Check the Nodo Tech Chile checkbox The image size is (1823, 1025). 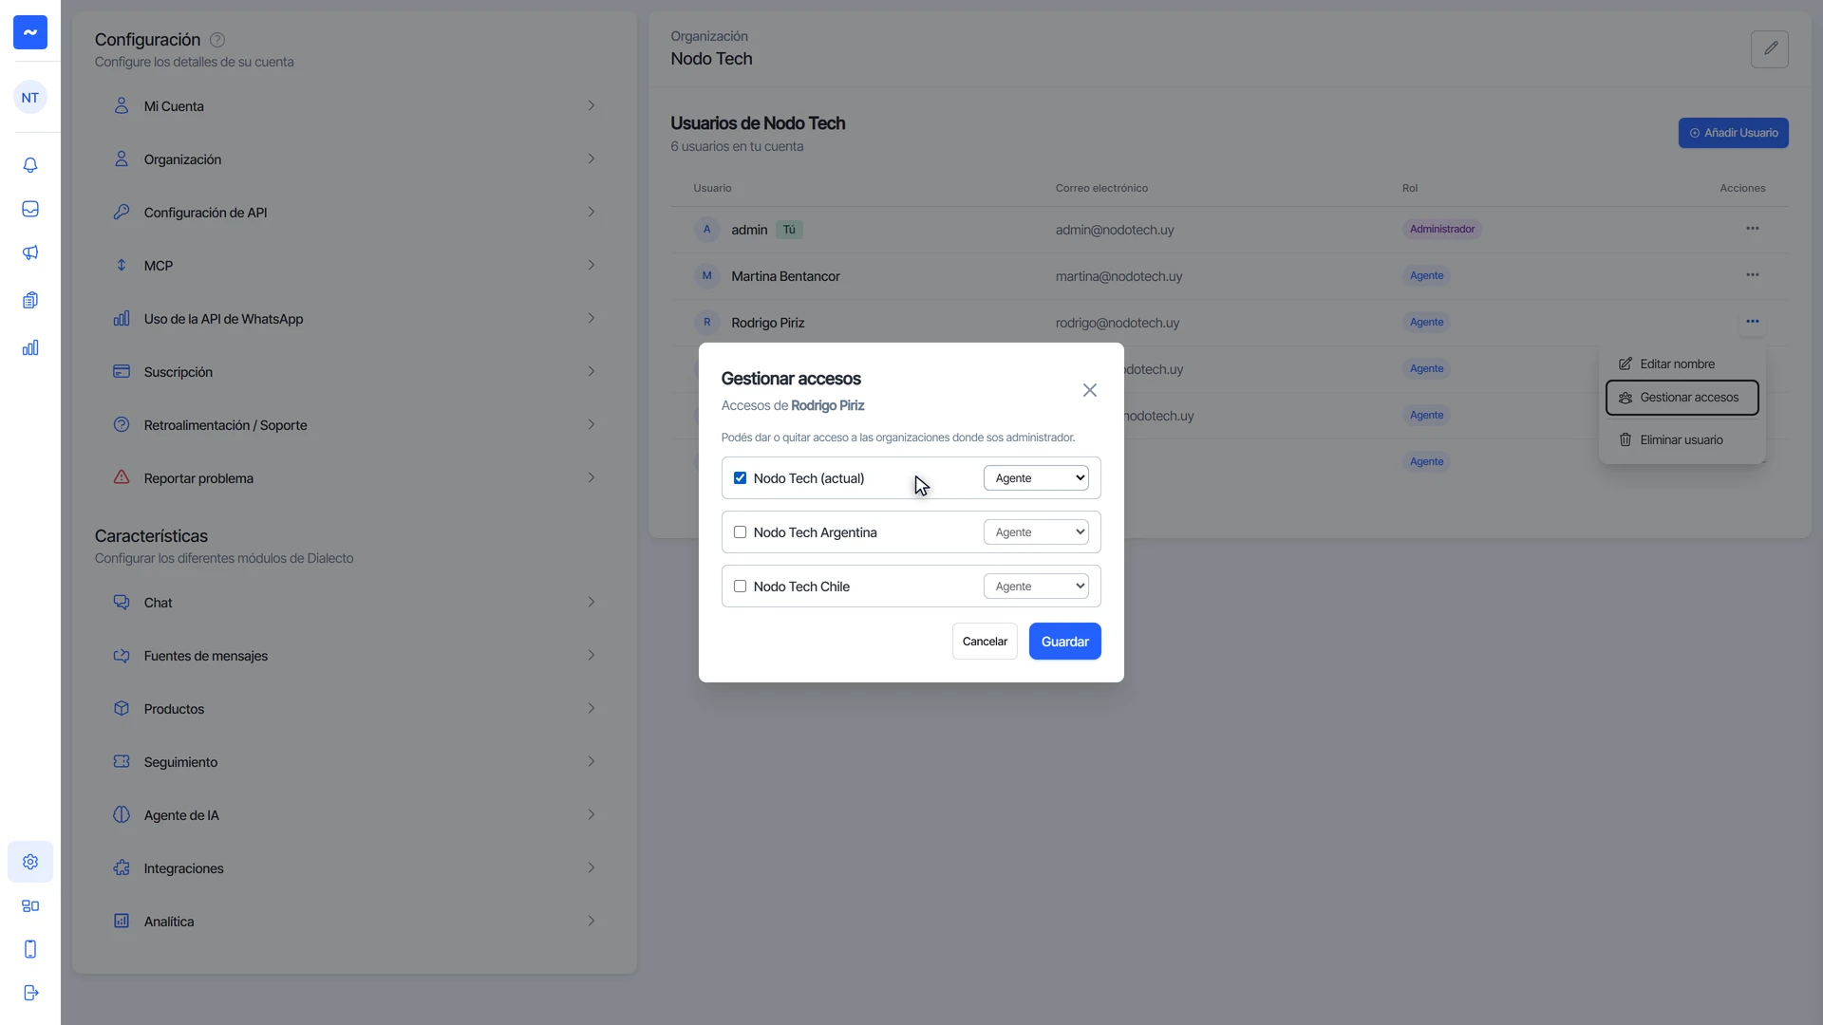(740, 587)
